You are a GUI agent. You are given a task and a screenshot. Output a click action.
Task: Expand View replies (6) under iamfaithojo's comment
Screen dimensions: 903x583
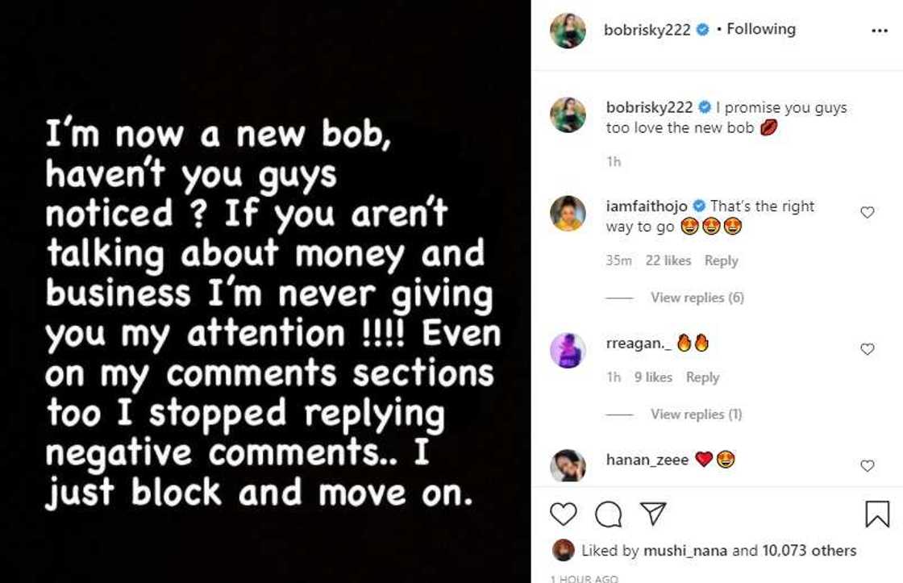point(696,297)
